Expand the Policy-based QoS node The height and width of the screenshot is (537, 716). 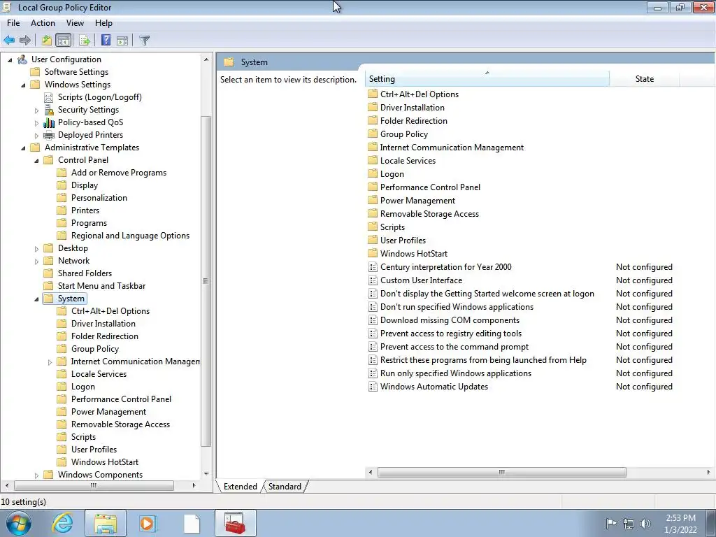coord(36,123)
